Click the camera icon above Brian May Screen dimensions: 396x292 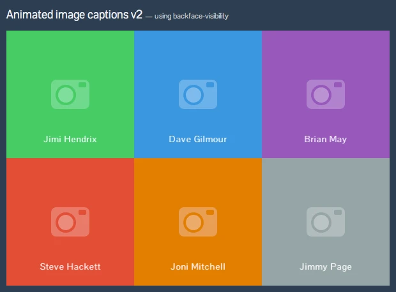(x=326, y=94)
